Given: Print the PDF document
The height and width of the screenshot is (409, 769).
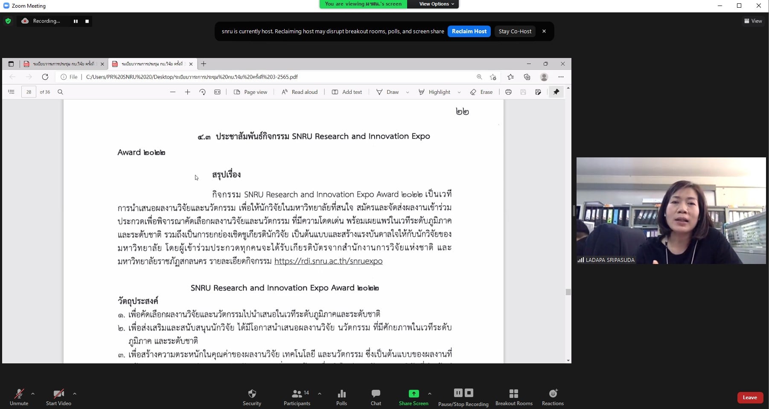Looking at the screenshot, I should tap(508, 92).
